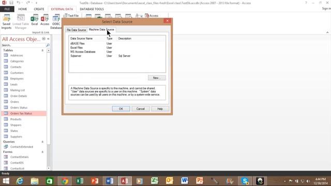Select the Orders Tax Status table

tap(24, 114)
